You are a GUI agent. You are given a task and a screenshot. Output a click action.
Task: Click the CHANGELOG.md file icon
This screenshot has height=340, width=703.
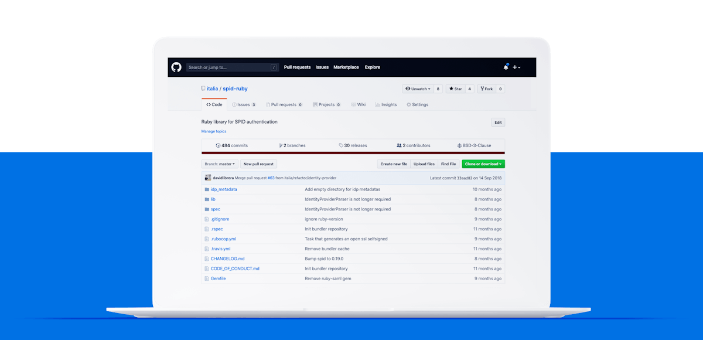tap(207, 259)
